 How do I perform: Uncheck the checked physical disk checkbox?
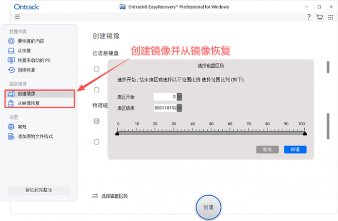tap(96, 121)
